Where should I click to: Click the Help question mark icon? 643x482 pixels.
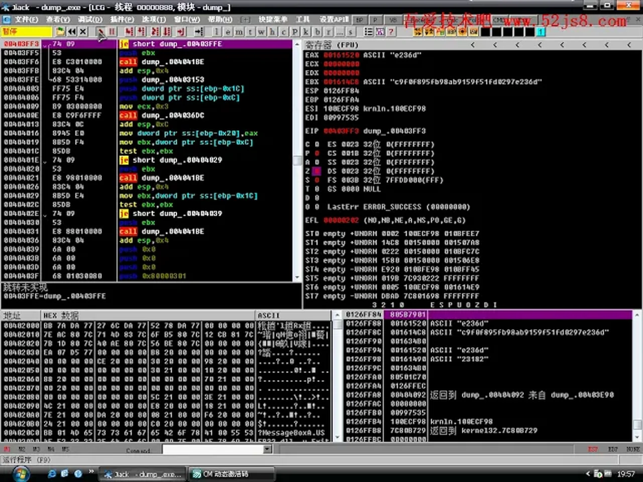pyautogui.click(x=391, y=32)
